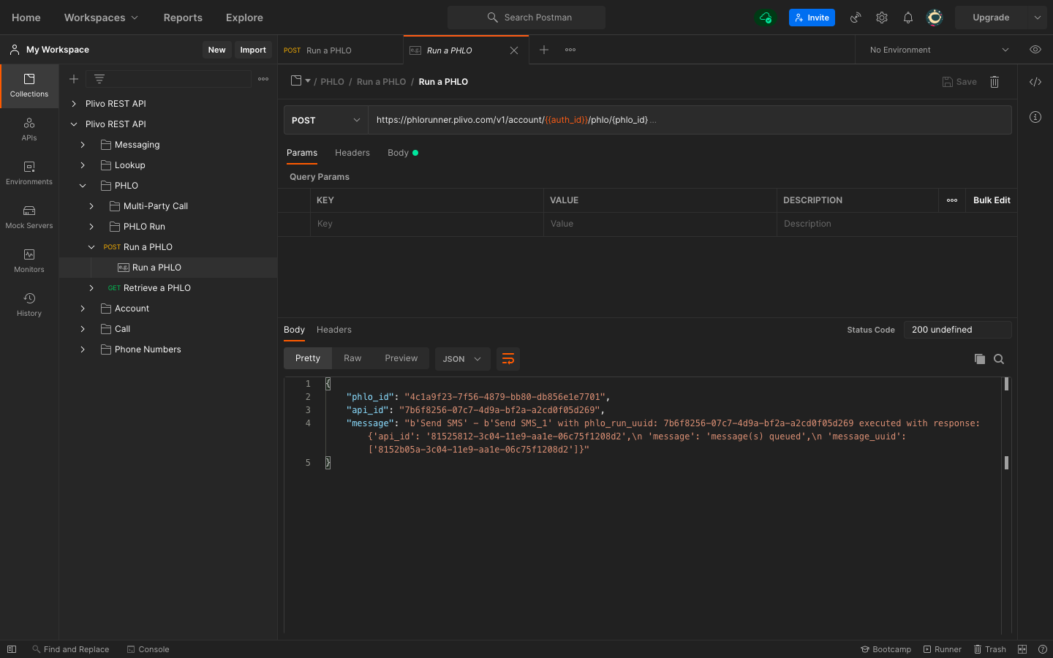The image size is (1053, 658).
Task: Go to Reports in top navigation
Action: pos(183,18)
